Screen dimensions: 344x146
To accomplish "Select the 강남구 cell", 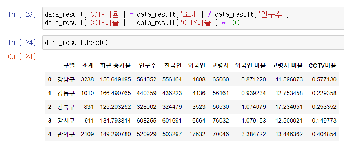I will point(66,79).
